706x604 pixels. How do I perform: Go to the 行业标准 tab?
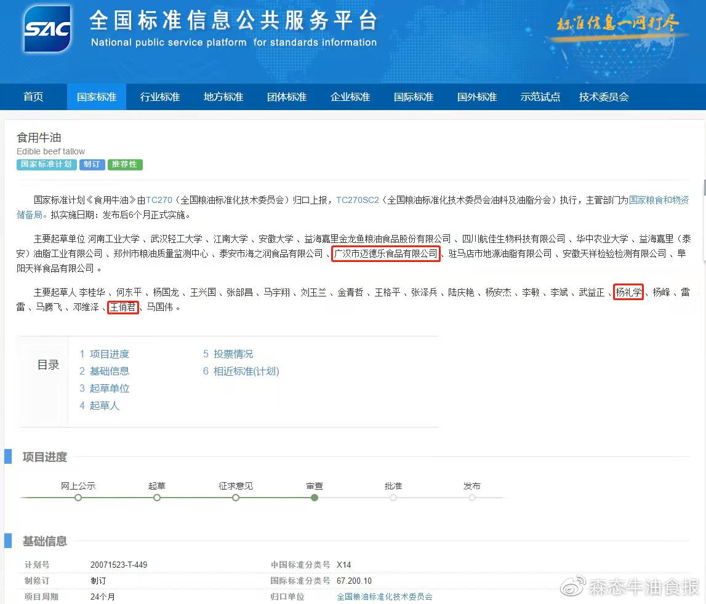point(160,97)
